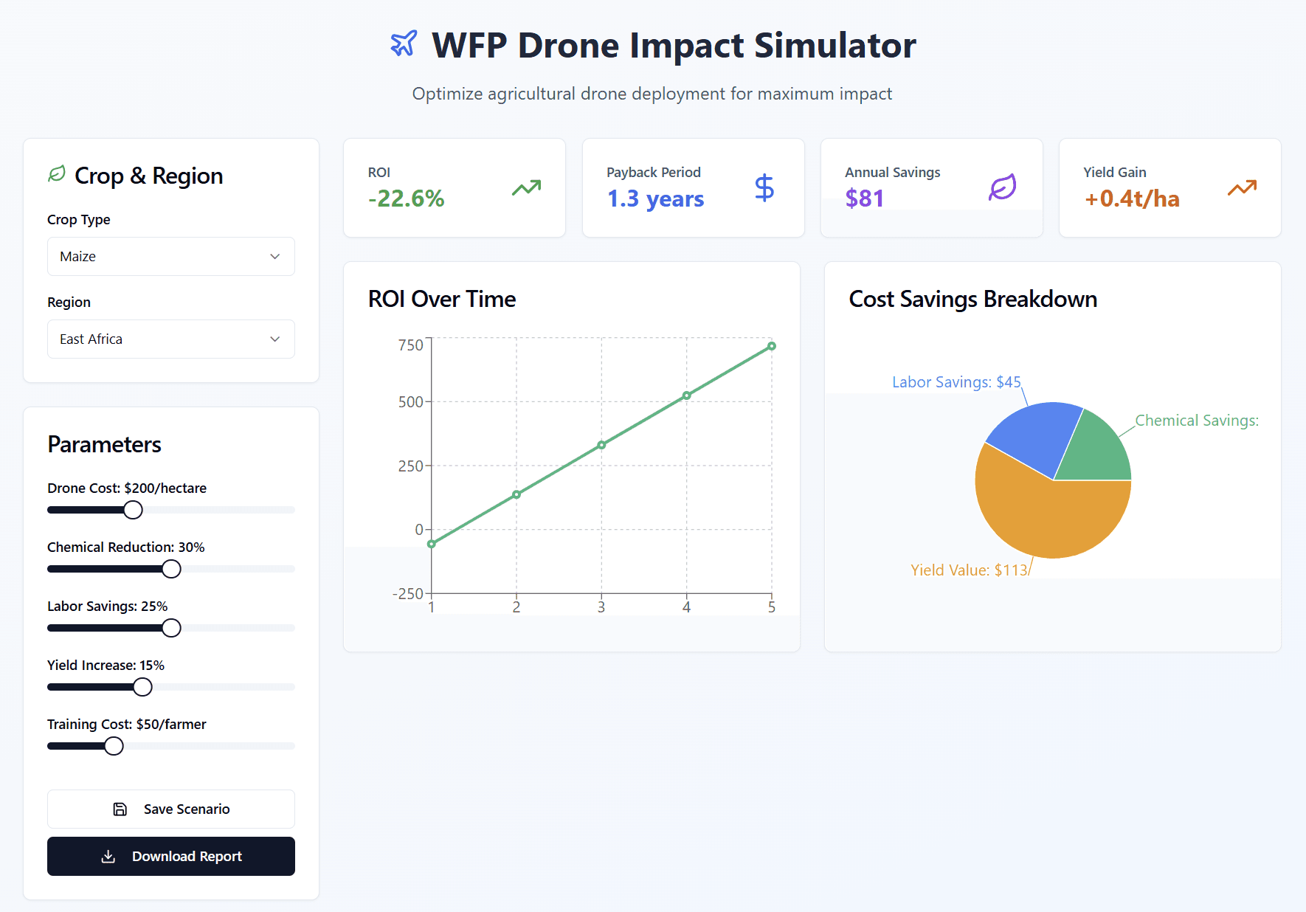Click the 'Crop Type' field label
This screenshot has height=912, width=1306.
[79, 220]
